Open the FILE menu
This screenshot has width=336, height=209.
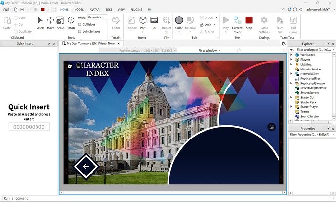(x=6, y=10)
